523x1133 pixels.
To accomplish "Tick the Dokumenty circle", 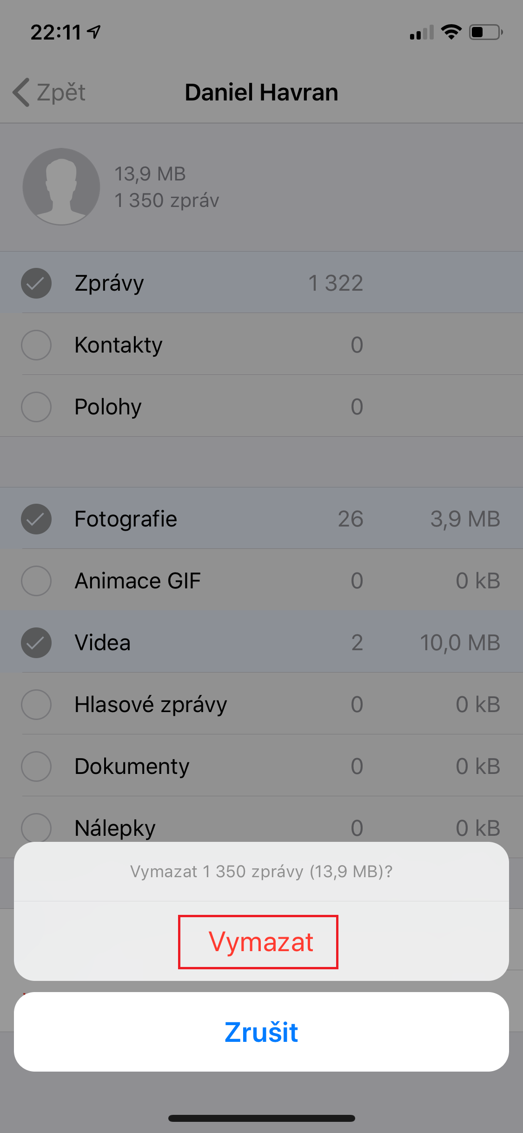I will pos(36,766).
